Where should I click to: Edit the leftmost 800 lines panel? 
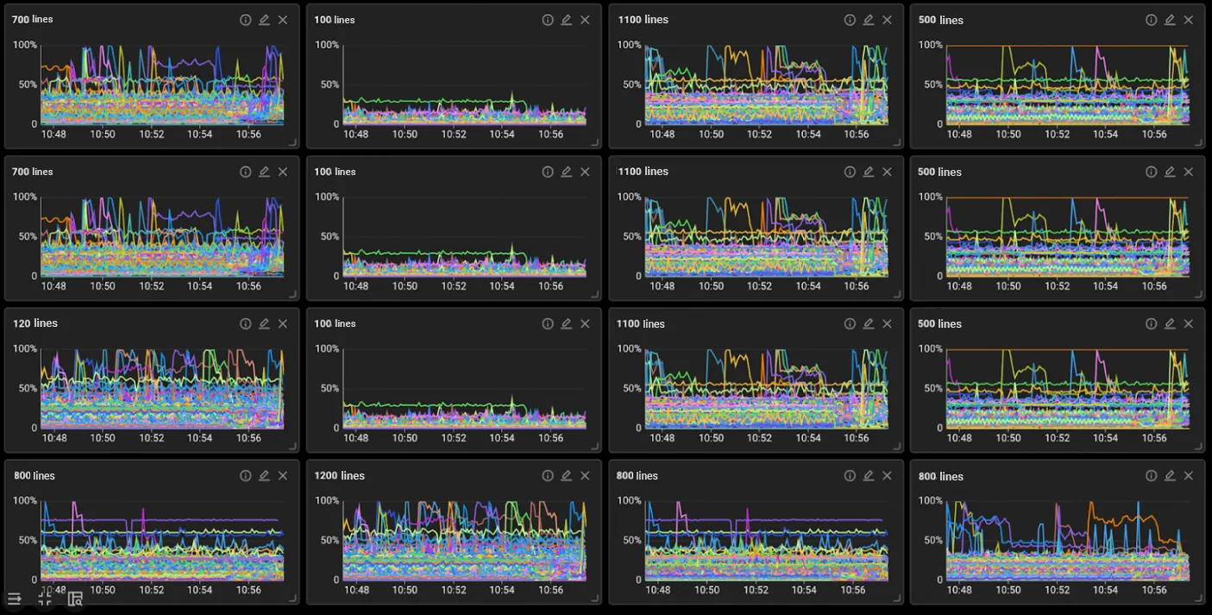point(264,476)
